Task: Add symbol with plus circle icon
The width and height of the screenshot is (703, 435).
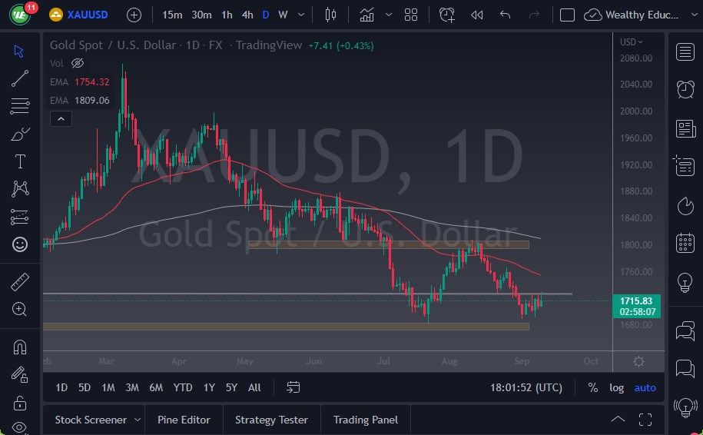Action: (x=134, y=15)
